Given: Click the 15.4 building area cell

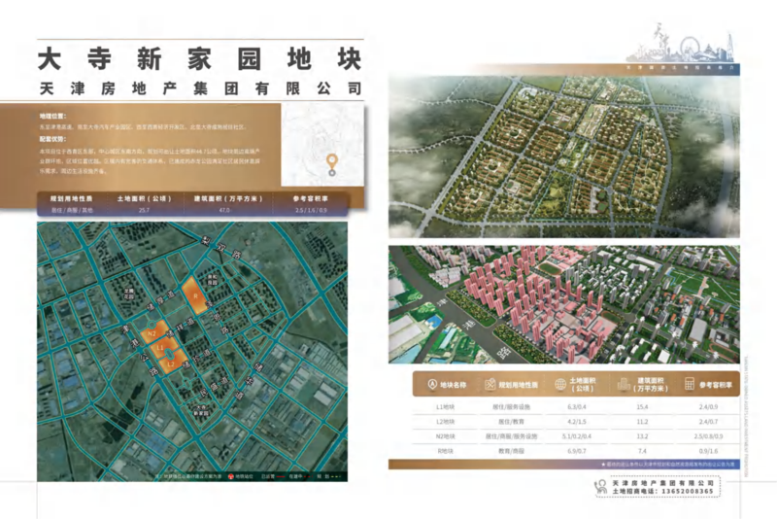Looking at the screenshot, I should (x=642, y=407).
